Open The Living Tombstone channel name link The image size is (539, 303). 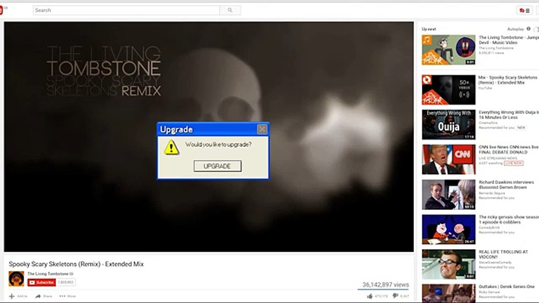click(x=48, y=274)
